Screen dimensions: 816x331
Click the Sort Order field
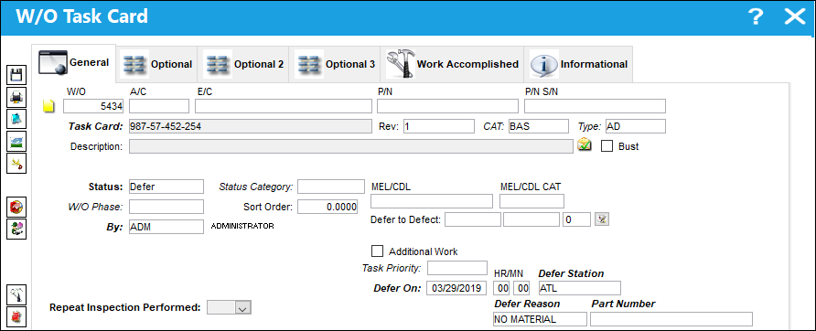point(327,207)
